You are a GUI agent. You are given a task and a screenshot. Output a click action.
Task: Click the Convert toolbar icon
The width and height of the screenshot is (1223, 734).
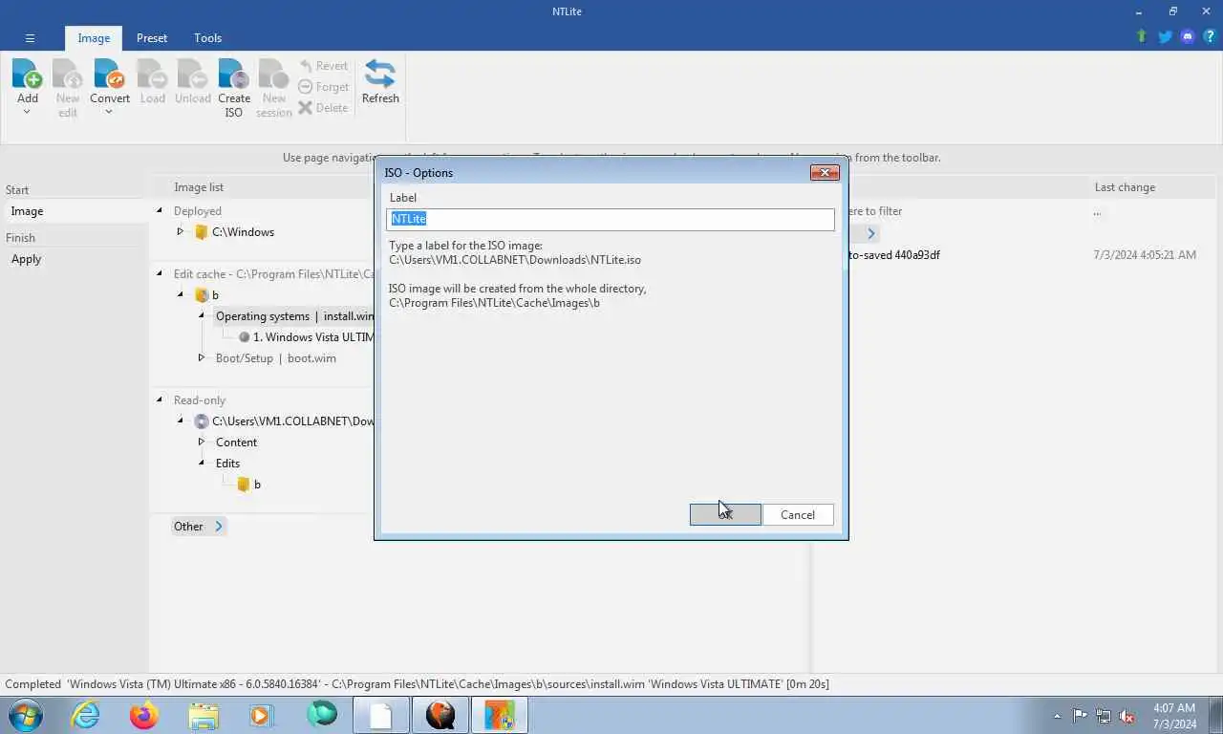[110, 75]
